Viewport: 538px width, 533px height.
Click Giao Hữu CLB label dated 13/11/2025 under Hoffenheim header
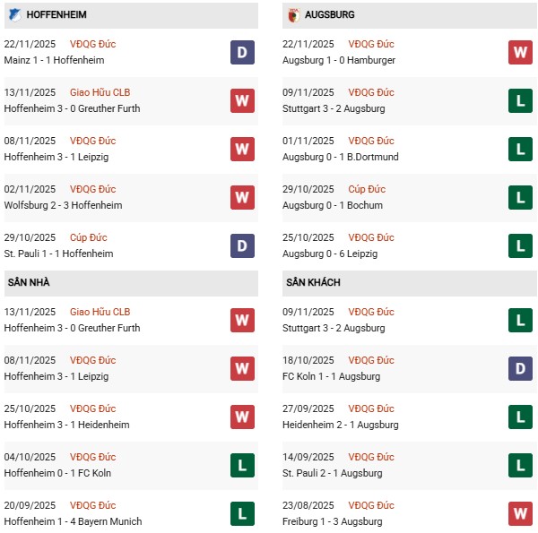[x=100, y=92]
